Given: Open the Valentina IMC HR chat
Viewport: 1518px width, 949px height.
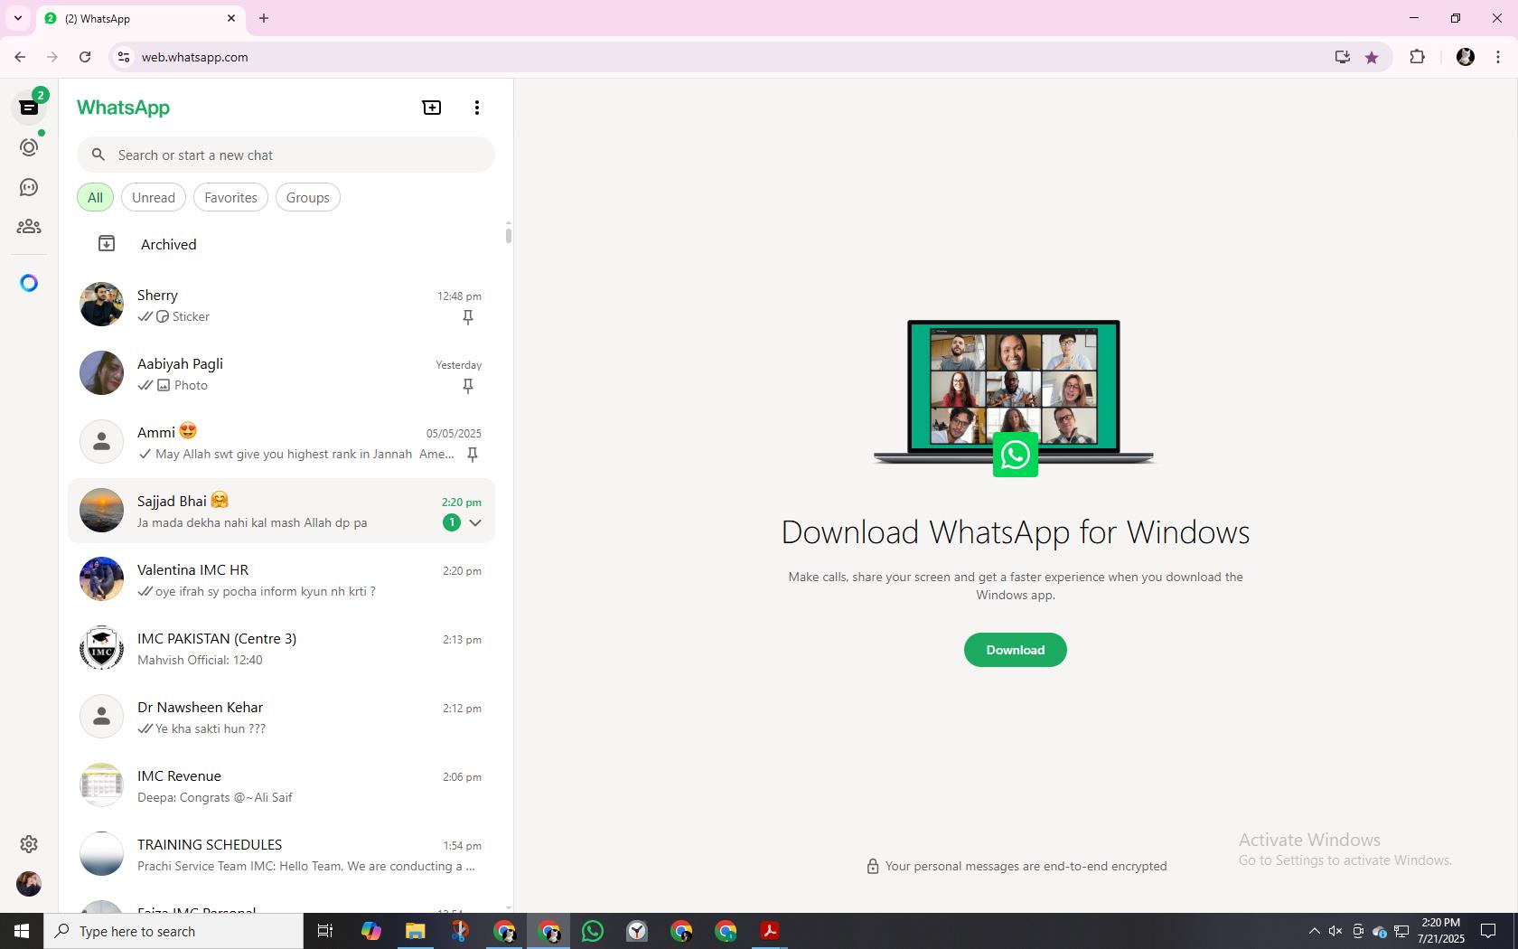Looking at the screenshot, I should [x=282, y=580].
